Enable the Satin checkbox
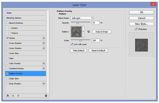 tap(7, 58)
